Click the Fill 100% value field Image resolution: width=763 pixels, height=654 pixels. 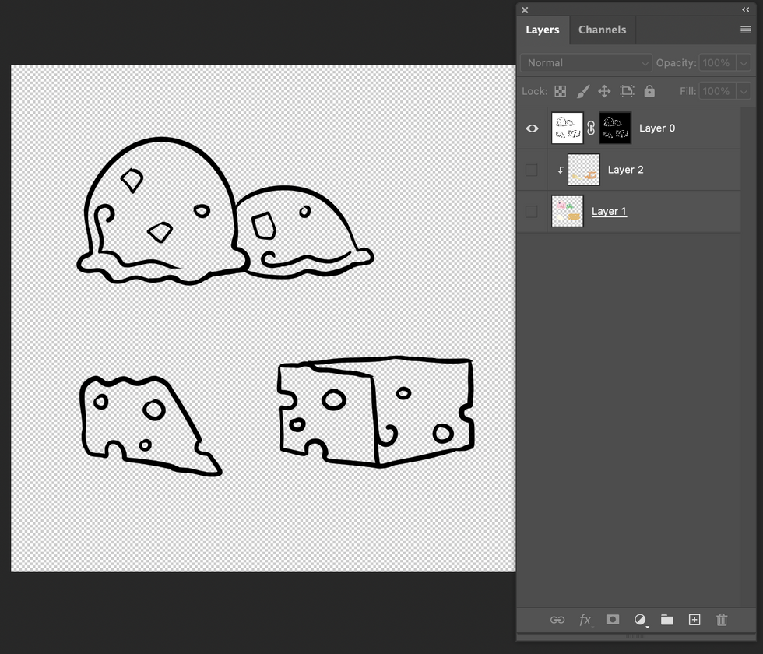[x=718, y=91]
